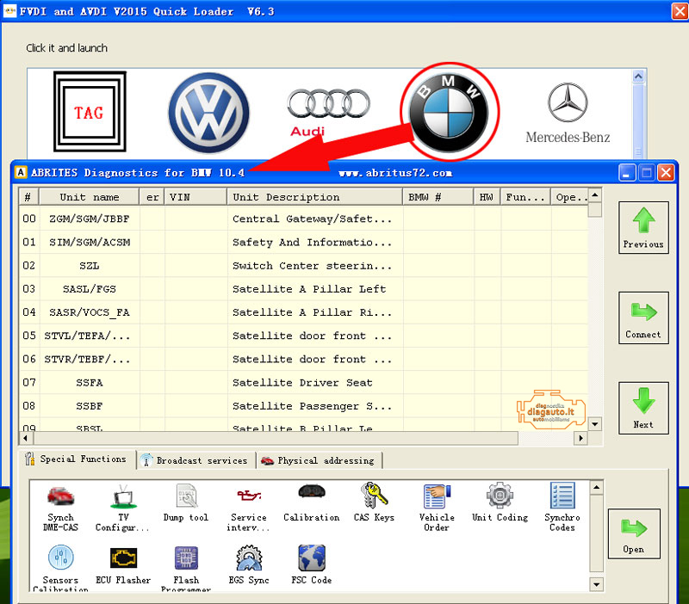Click the Previous arrow button
Screen dimensions: 689x604
click(643, 228)
